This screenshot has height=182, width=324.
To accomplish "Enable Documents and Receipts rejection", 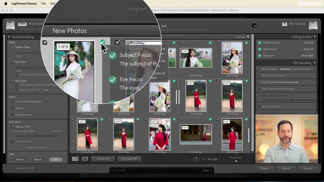I will 12,102.
